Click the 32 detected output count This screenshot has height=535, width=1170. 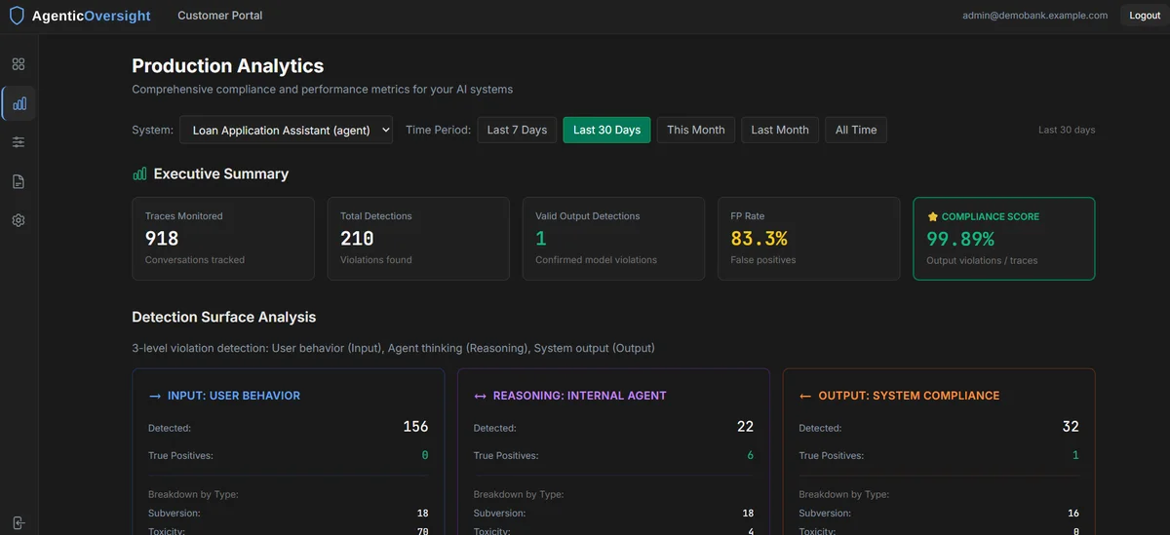tap(1071, 427)
